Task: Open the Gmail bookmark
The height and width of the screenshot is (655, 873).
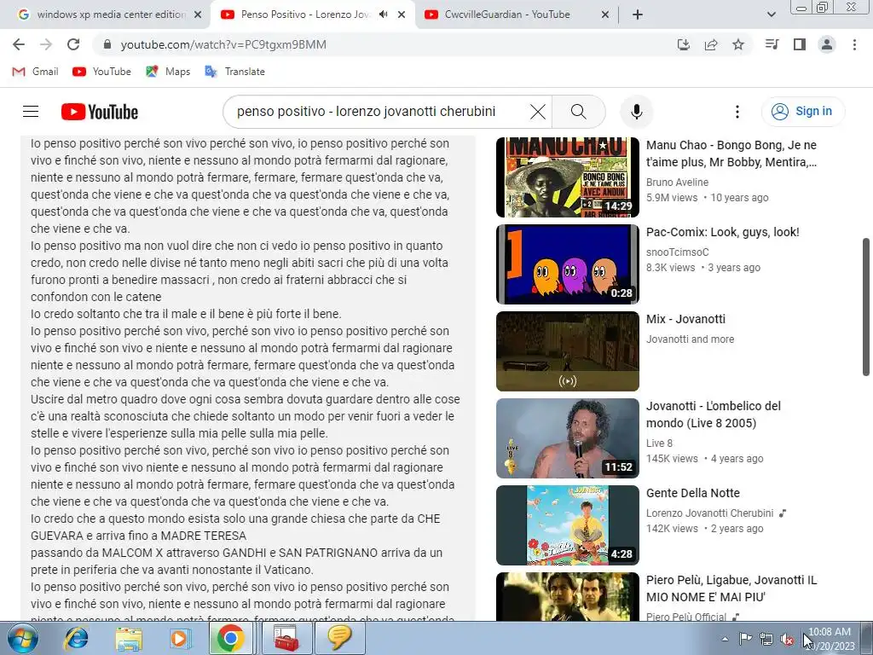Action: pos(35,72)
